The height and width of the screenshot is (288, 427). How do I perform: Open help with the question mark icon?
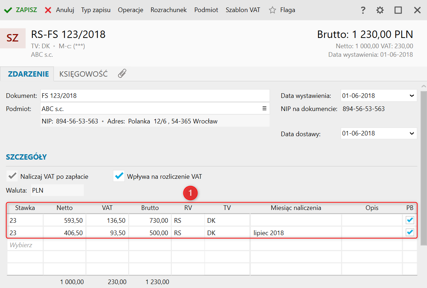point(363,10)
